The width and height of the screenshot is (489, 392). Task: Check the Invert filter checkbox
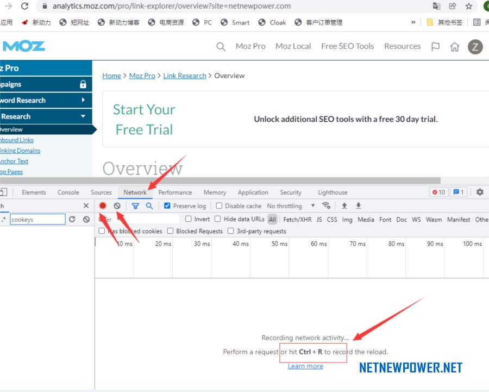click(x=189, y=219)
